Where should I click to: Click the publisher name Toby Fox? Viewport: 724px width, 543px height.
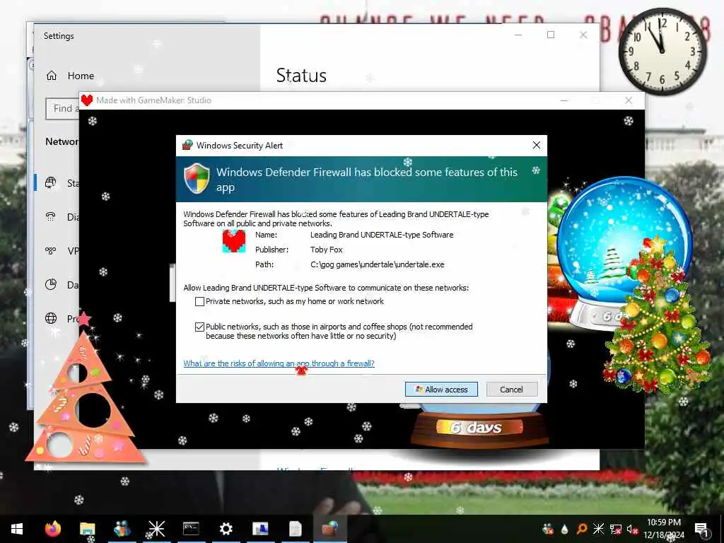tap(327, 250)
